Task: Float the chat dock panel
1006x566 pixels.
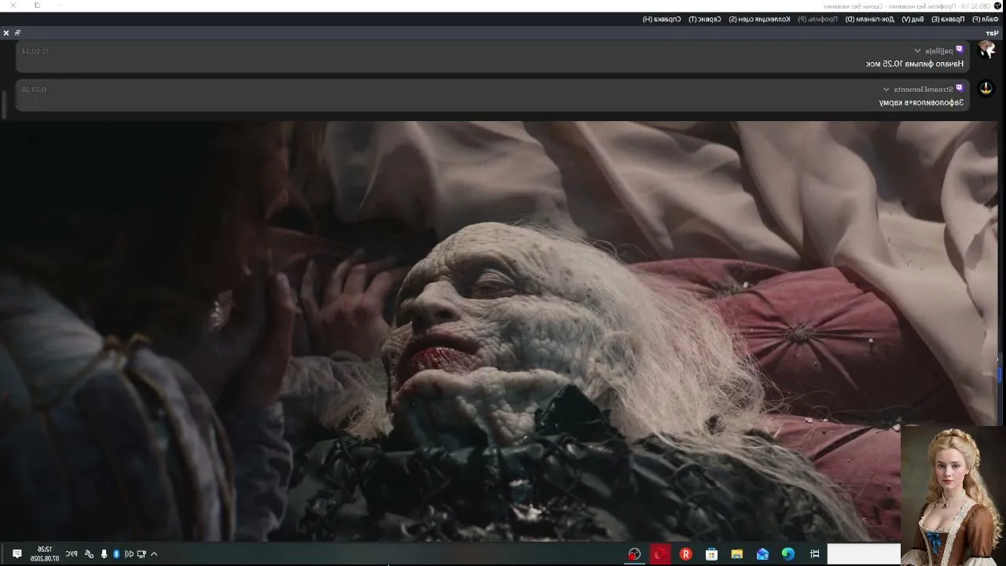Action: pos(17,33)
